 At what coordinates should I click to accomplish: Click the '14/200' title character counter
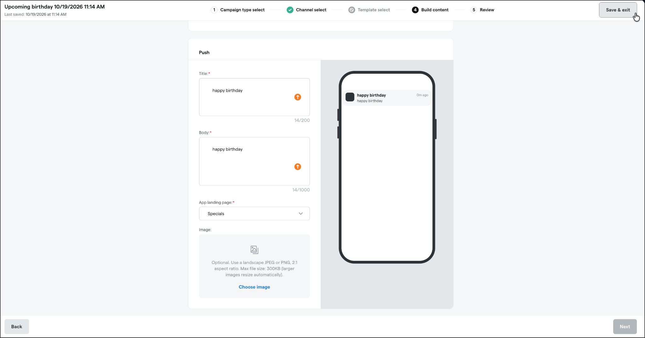pyautogui.click(x=302, y=120)
